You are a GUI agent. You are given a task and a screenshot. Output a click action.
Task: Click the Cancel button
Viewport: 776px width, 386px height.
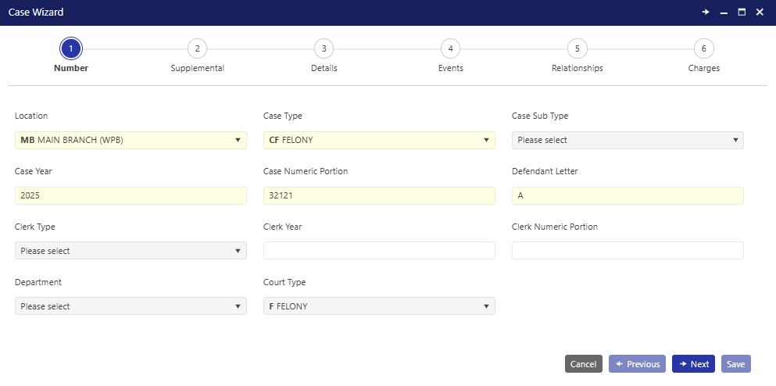tap(583, 364)
